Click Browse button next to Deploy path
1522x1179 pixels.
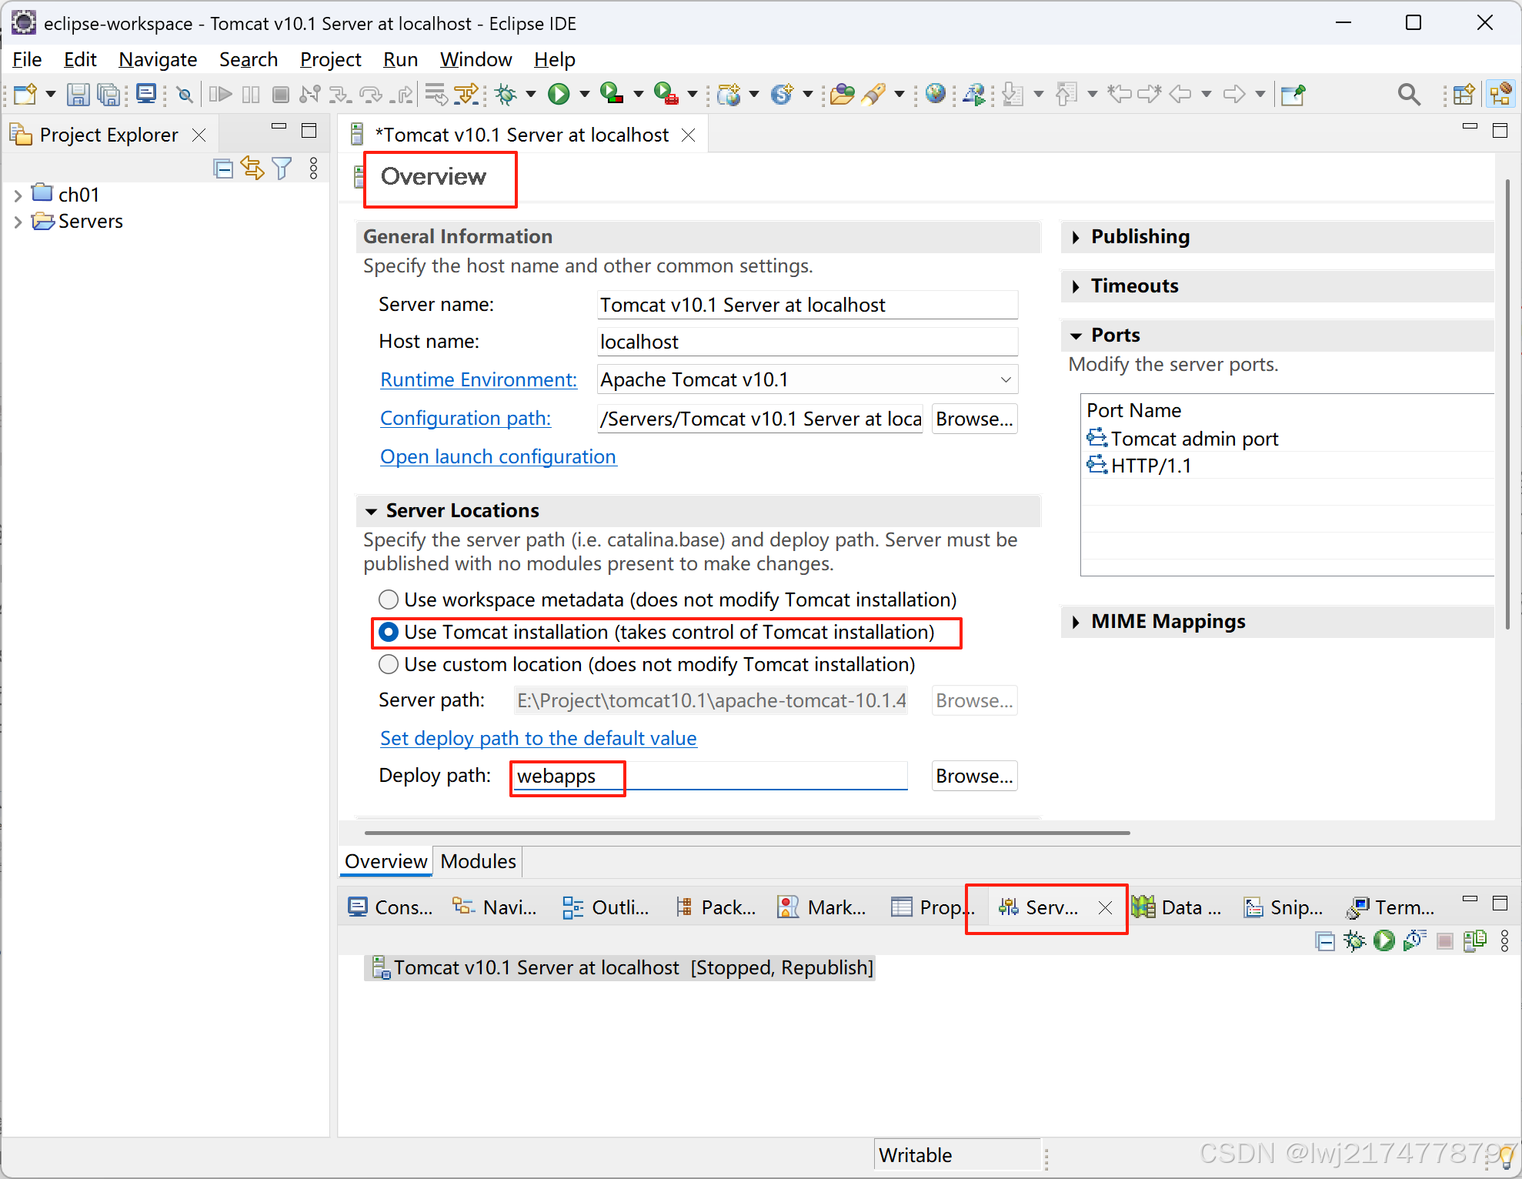pos(974,776)
